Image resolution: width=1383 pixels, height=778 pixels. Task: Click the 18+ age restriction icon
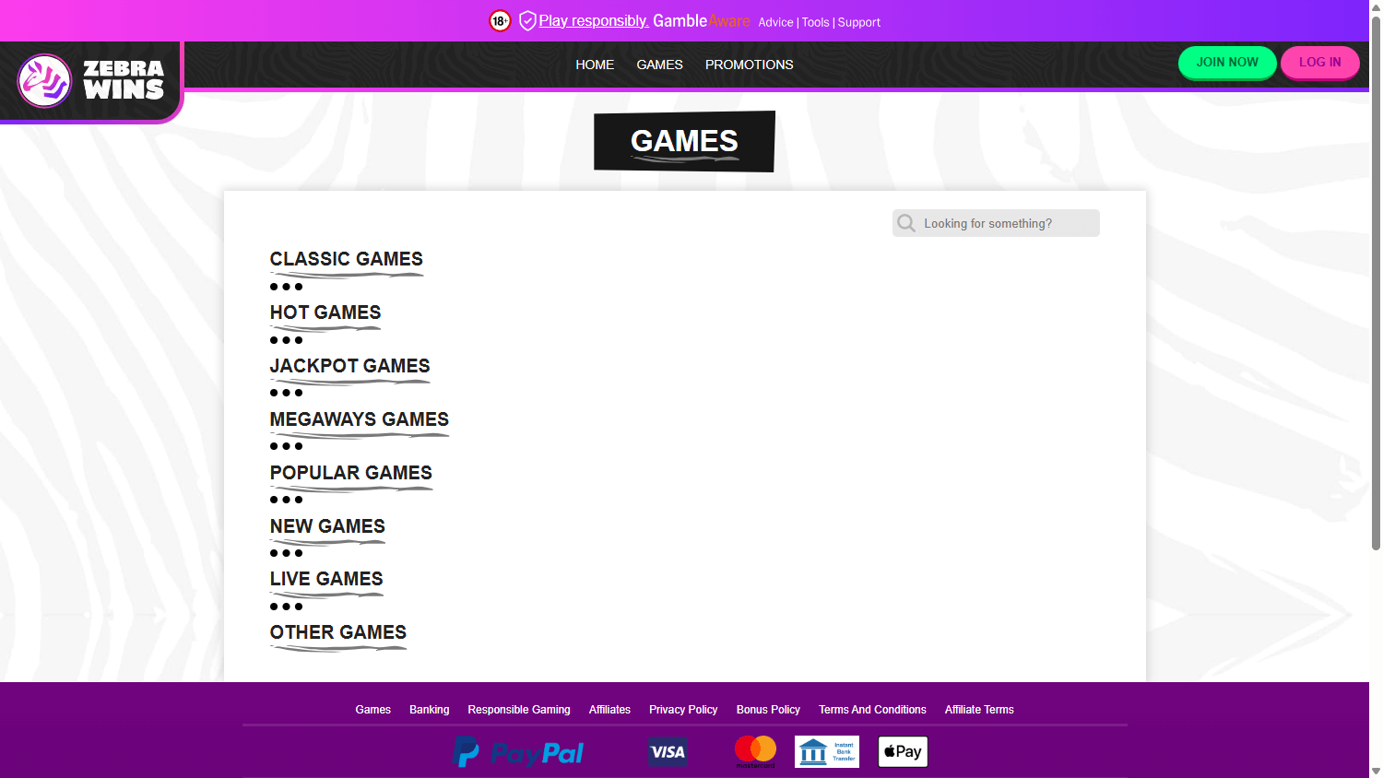(x=499, y=20)
